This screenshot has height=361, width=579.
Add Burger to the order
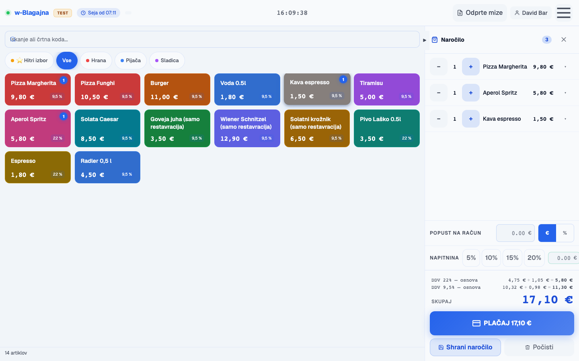pos(177,89)
